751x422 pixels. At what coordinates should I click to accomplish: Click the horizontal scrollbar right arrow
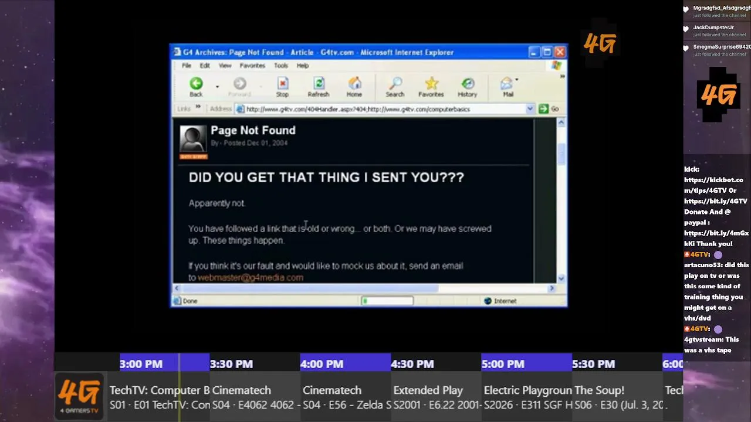click(552, 288)
